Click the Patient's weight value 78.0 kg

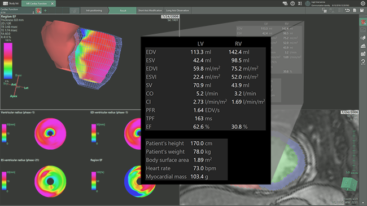tap(202, 151)
